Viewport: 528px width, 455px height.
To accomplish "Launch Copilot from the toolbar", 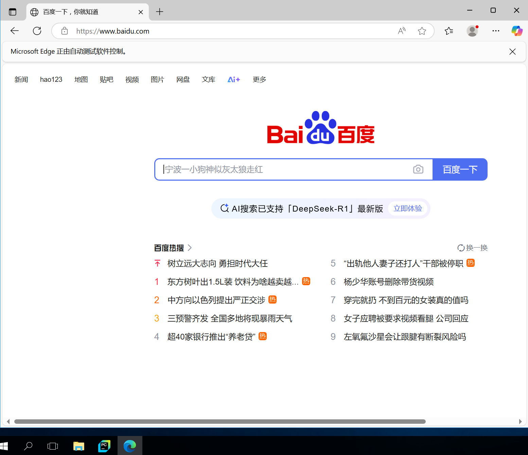I will click(517, 31).
